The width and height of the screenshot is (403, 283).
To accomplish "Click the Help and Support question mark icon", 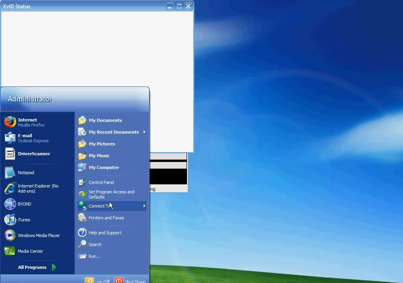I will [82, 233].
